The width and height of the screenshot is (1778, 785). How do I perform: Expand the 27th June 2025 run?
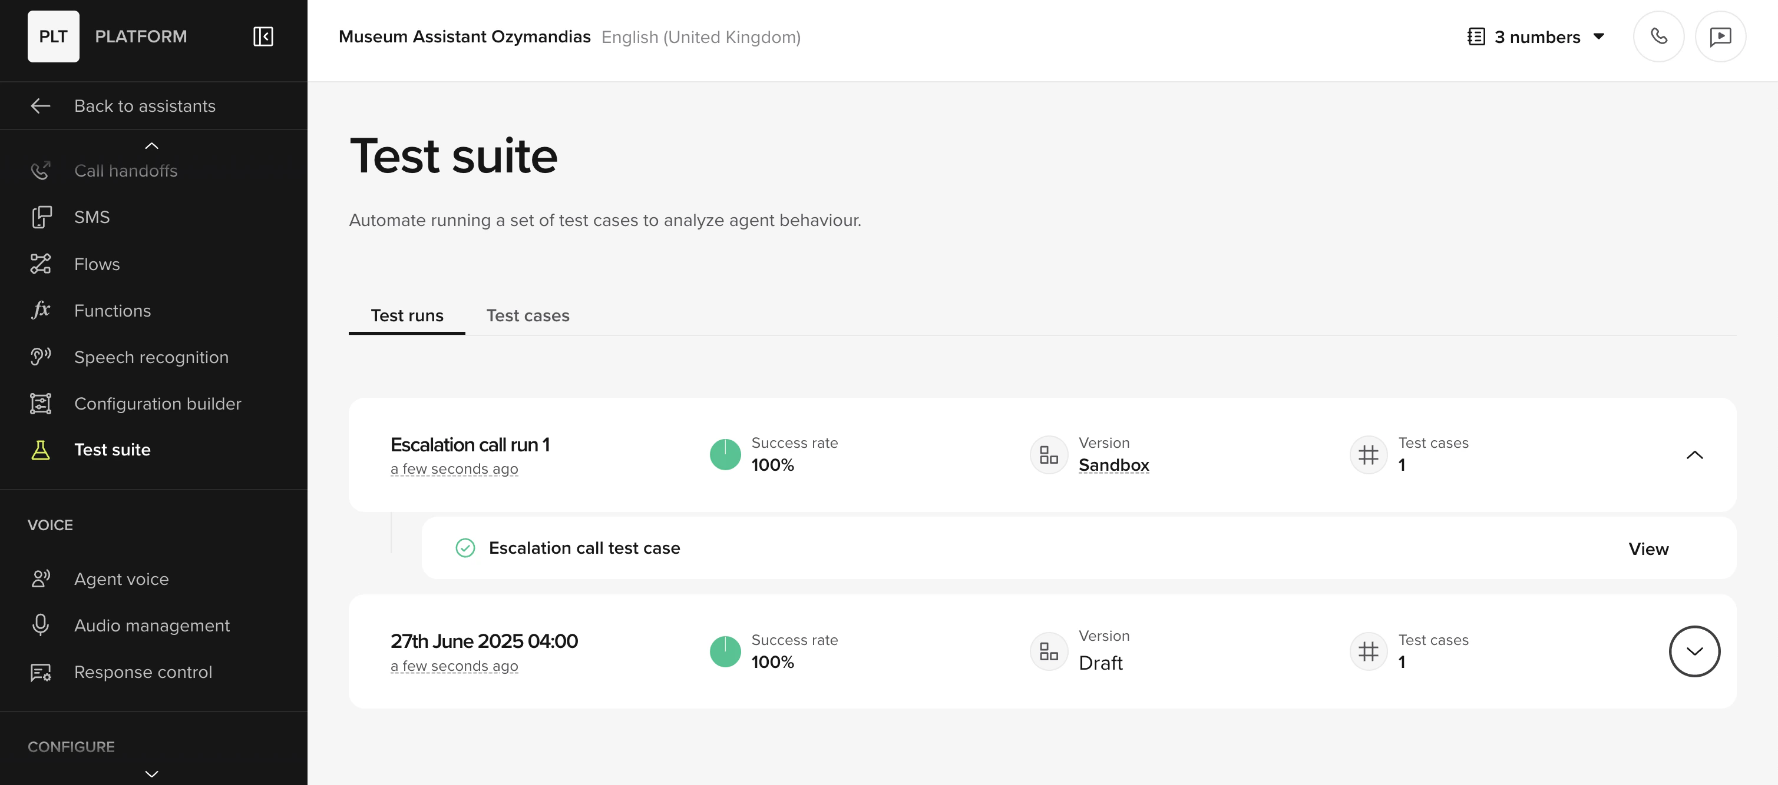click(x=1694, y=651)
